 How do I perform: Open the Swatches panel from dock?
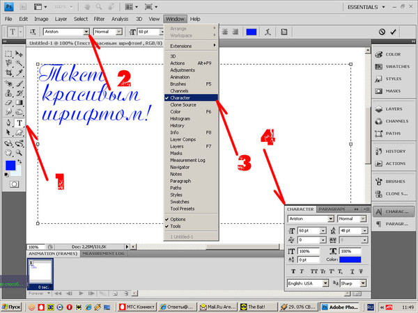click(392, 67)
